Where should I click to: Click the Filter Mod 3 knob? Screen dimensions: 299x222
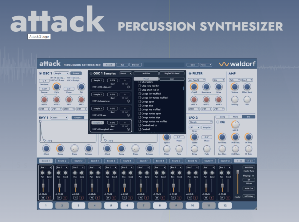coord(218,99)
